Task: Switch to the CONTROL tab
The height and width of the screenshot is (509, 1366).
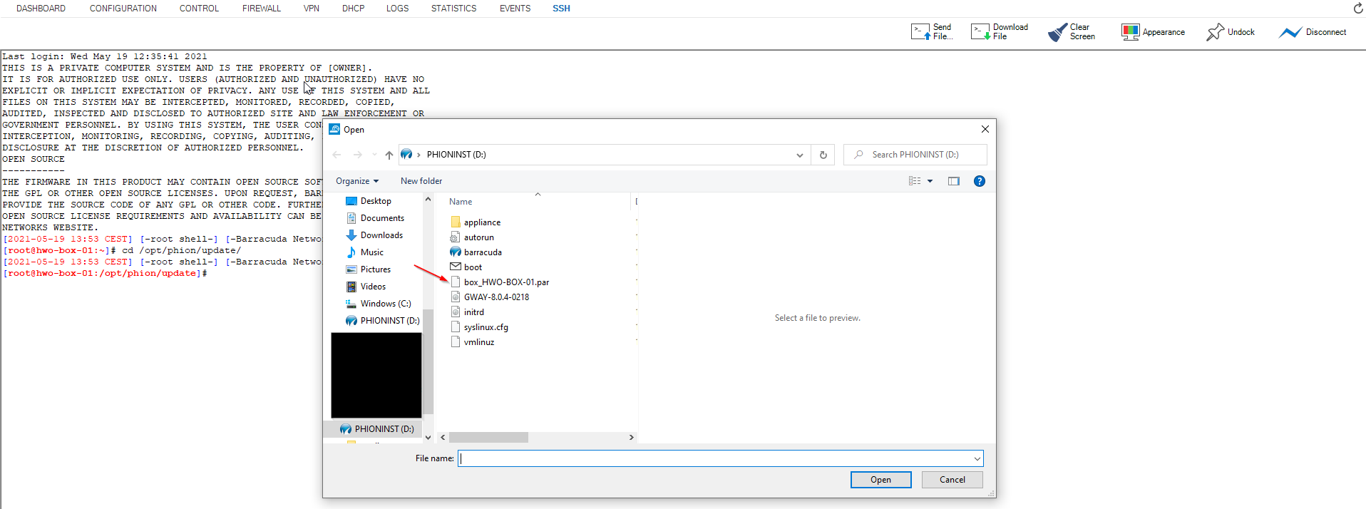Action: [x=199, y=9]
